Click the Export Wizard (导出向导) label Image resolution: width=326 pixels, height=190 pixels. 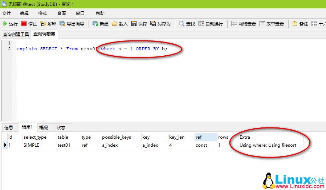point(76,24)
